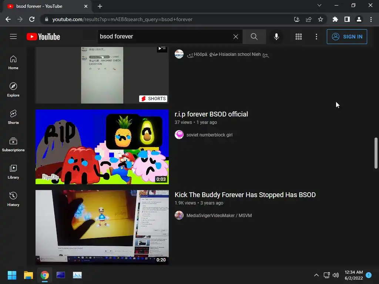Share this page icon
The width and height of the screenshot is (379, 284).
tap(309, 19)
